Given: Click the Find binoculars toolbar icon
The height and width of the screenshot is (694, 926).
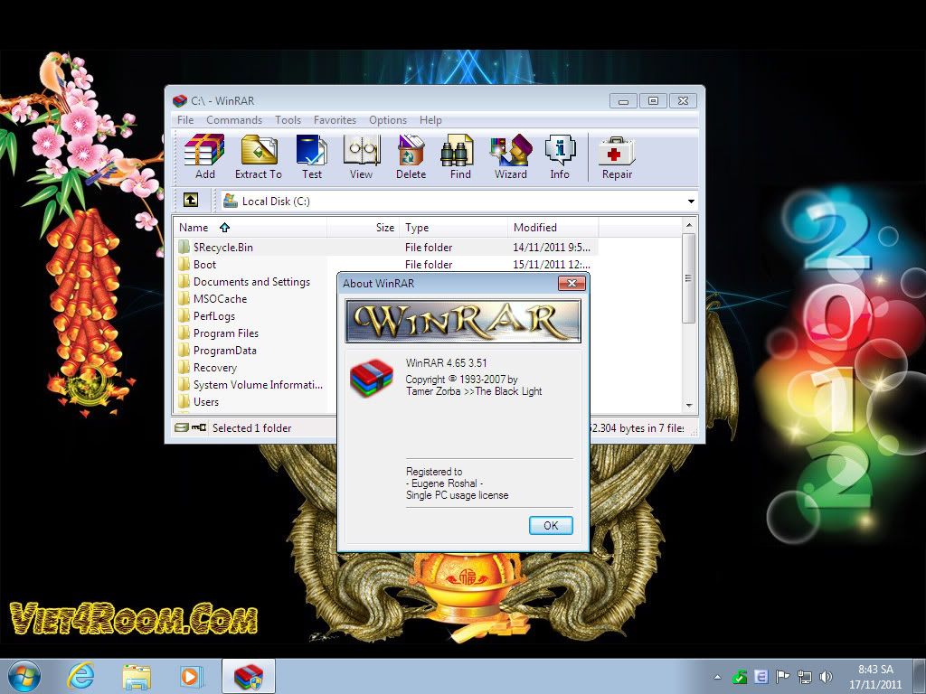Looking at the screenshot, I should 458,150.
